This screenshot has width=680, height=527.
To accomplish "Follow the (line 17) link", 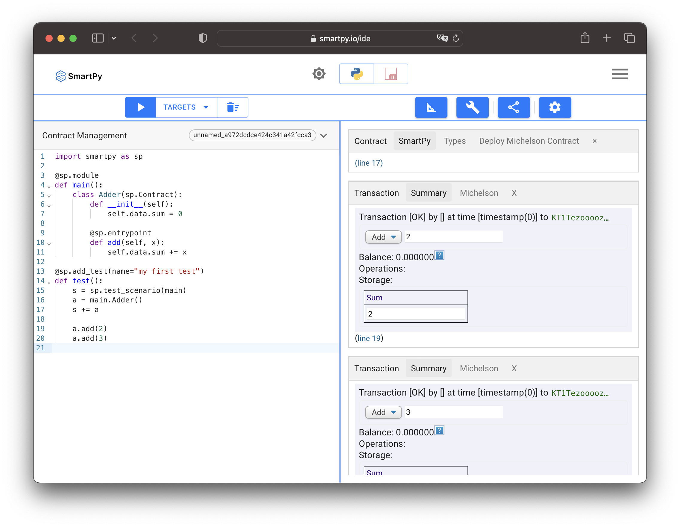I will (x=369, y=163).
